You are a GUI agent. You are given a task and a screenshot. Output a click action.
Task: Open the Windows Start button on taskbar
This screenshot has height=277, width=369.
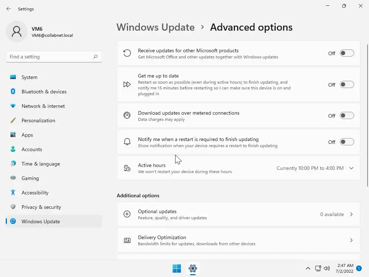pos(177,268)
